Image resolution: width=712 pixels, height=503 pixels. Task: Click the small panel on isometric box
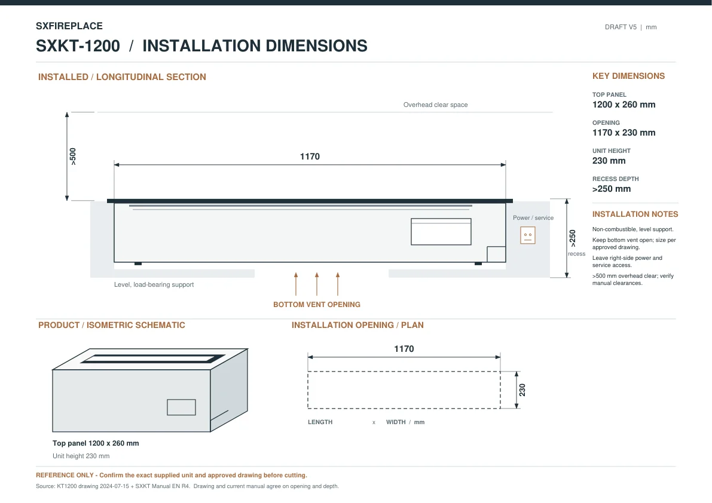click(x=181, y=407)
